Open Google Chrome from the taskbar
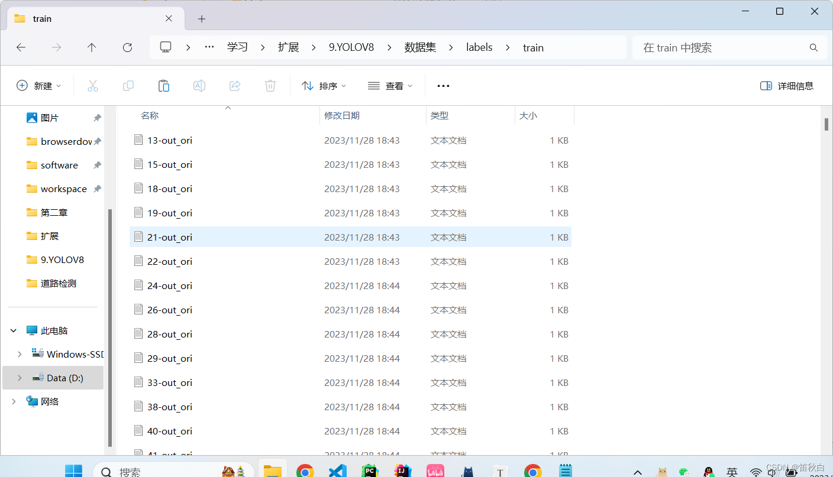 click(x=305, y=471)
